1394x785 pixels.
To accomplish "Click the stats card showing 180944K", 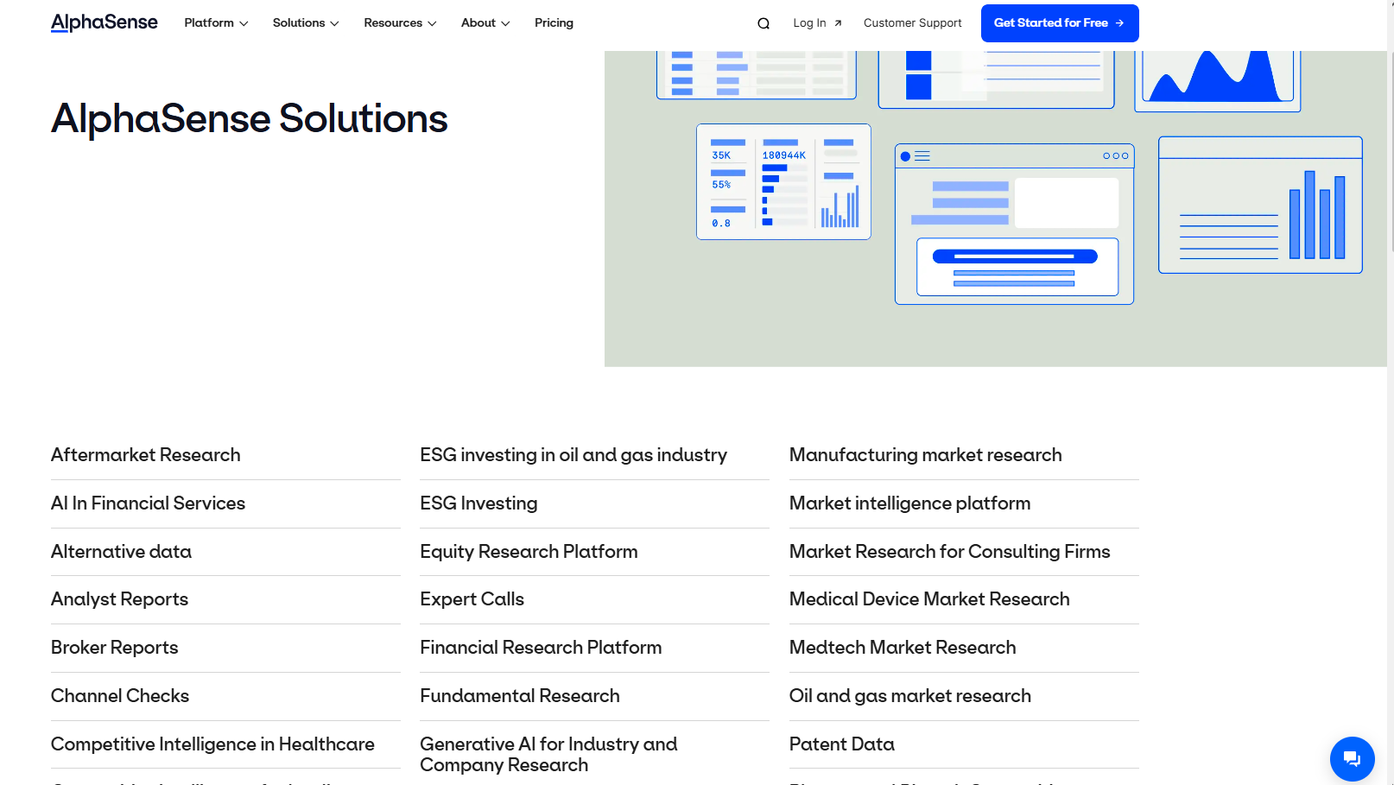I will click(783, 181).
